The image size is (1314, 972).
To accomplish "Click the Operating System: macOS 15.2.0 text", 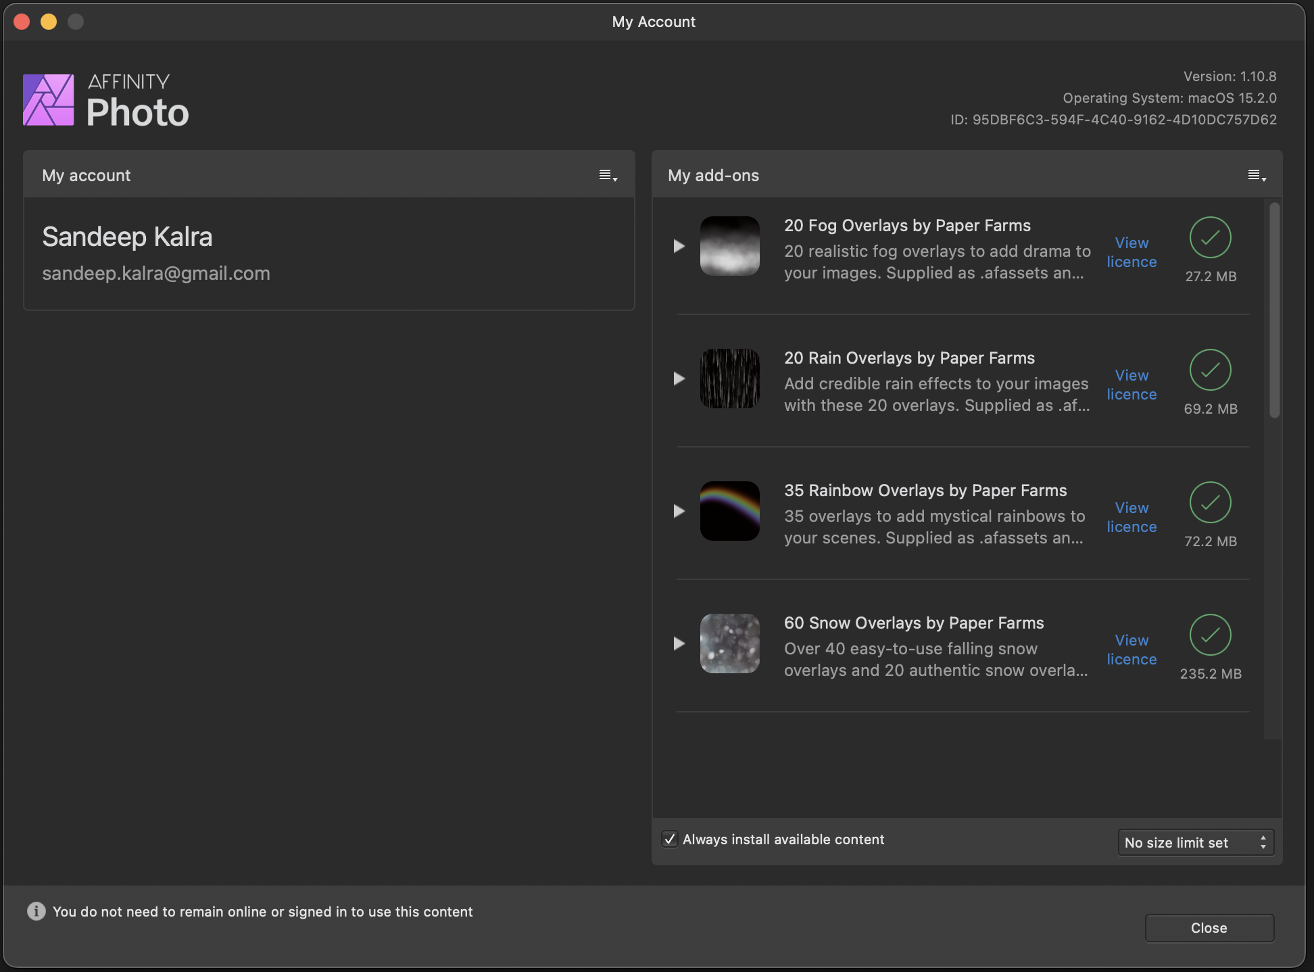I will [1169, 98].
